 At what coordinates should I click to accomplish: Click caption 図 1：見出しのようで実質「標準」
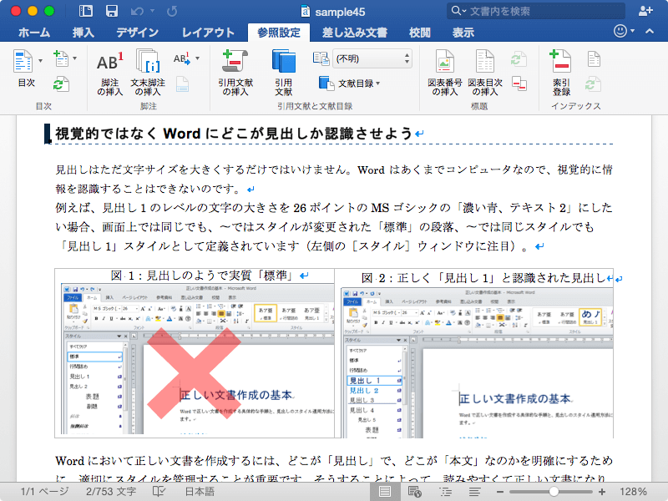[x=204, y=276]
